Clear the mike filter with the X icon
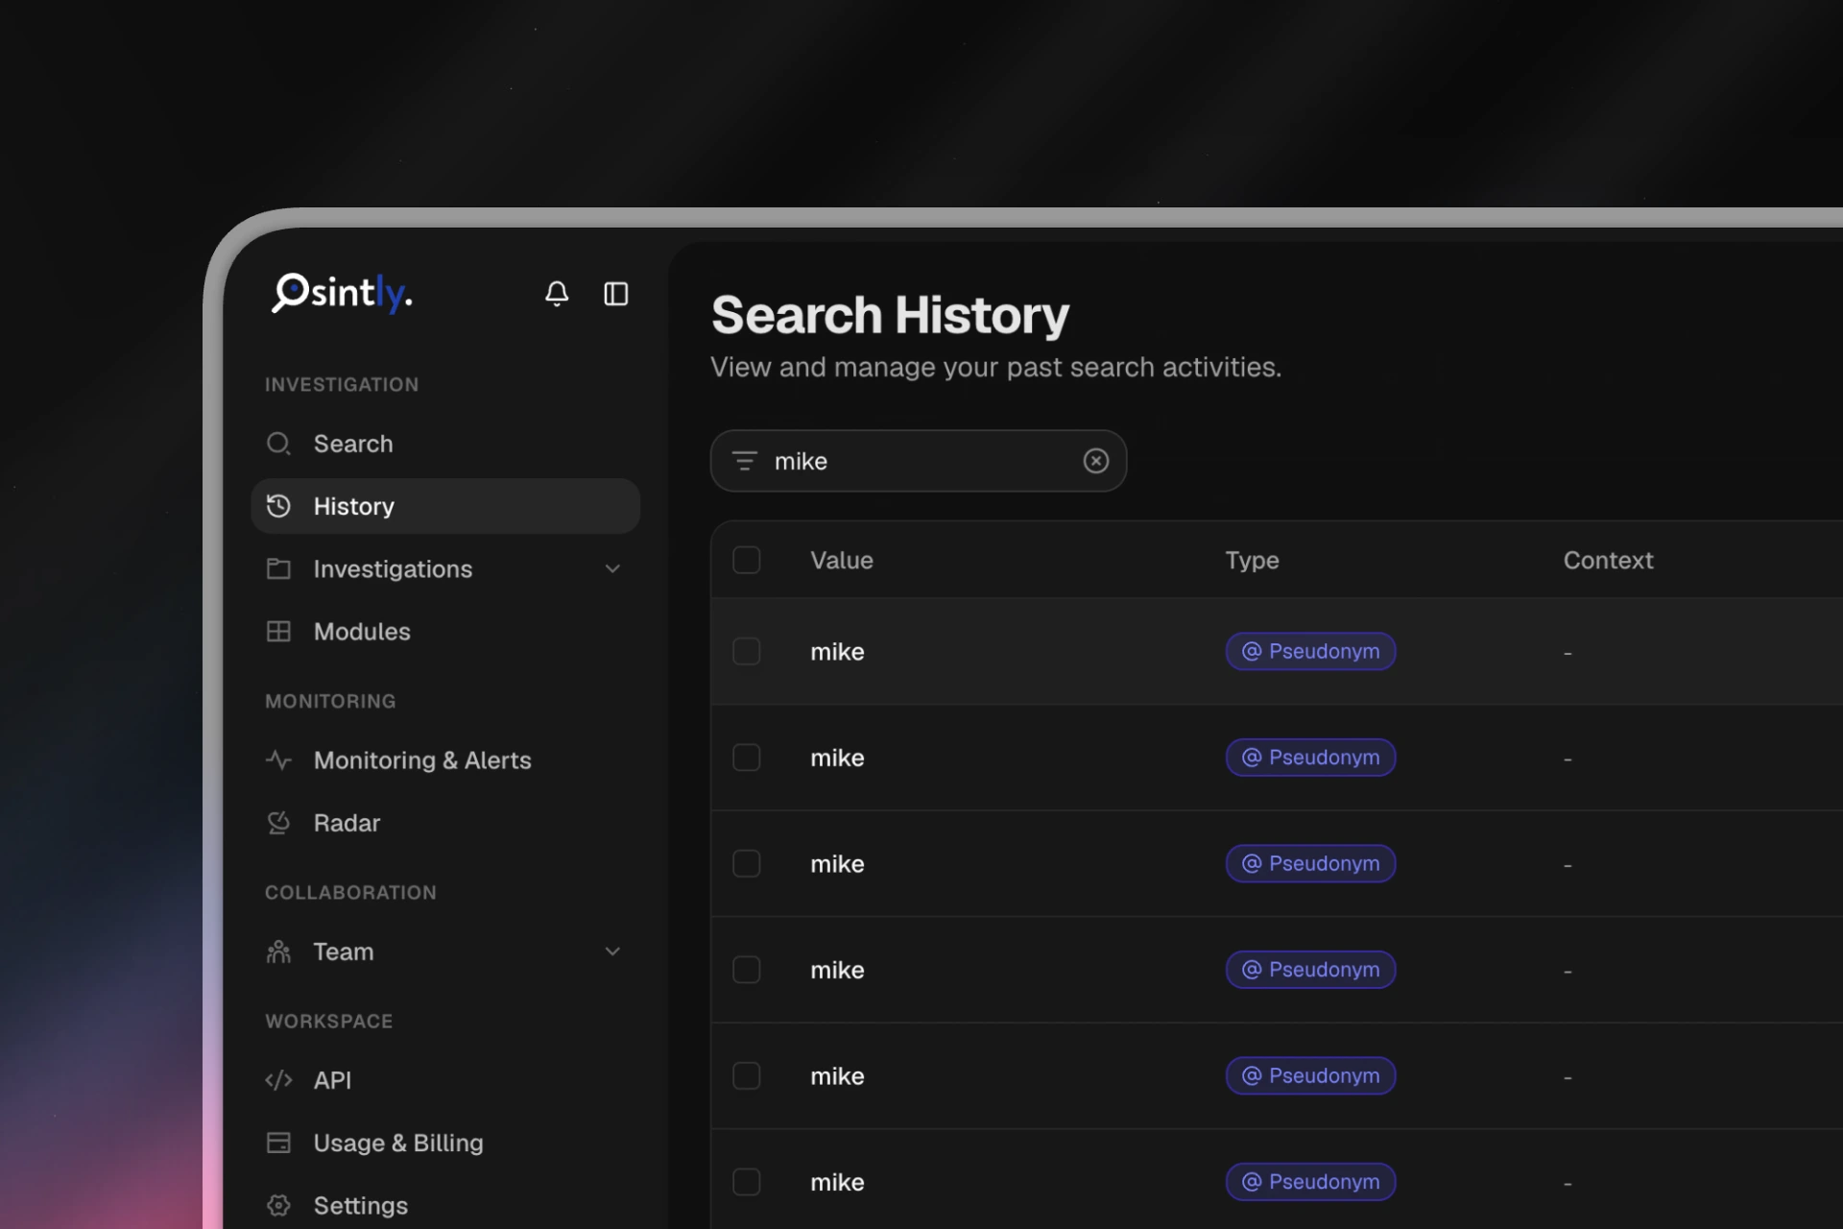This screenshot has height=1229, width=1843. tap(1096, 461)
